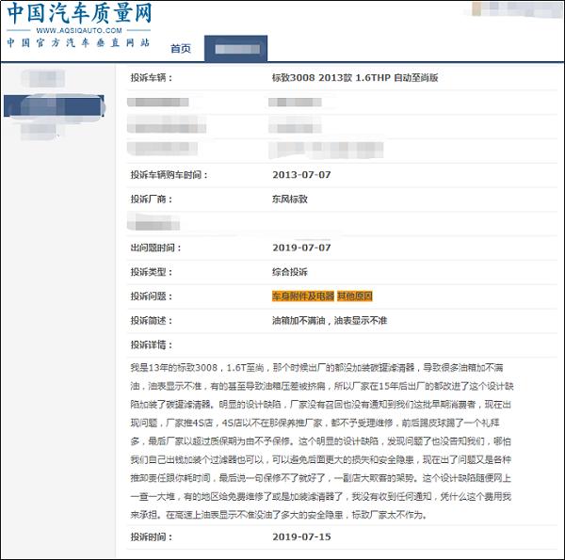The height and width of the screenshot is (560, 565).
Task: Click the 投诉车辆购车时间 label
Action: click(169, 175)
